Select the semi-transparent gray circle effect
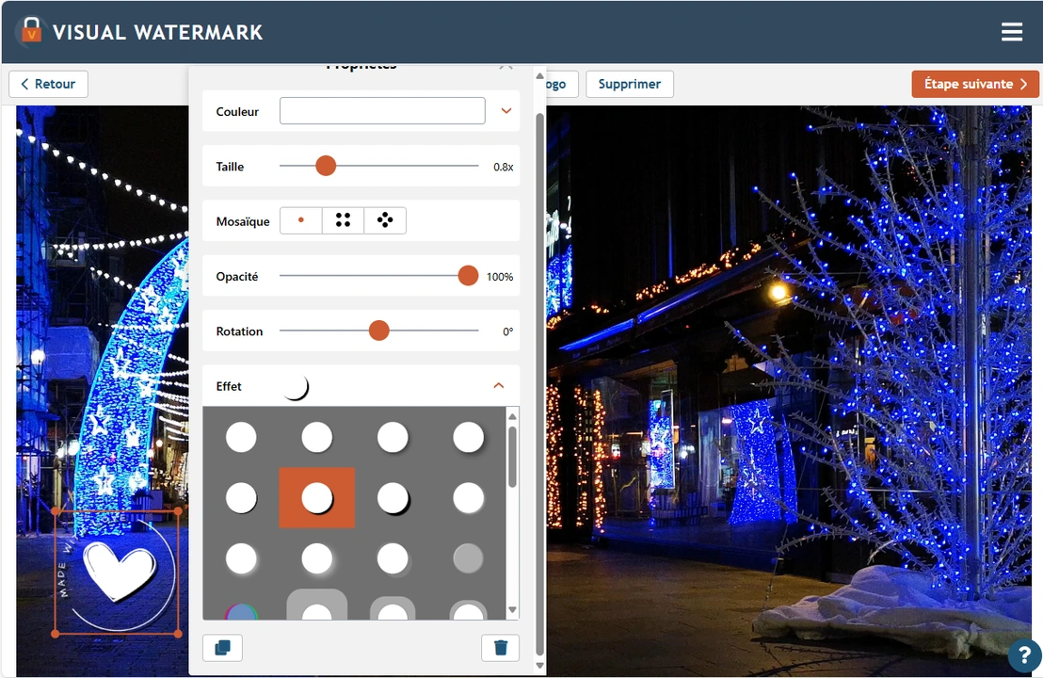The image size is (1043, 678). (468, 558)
